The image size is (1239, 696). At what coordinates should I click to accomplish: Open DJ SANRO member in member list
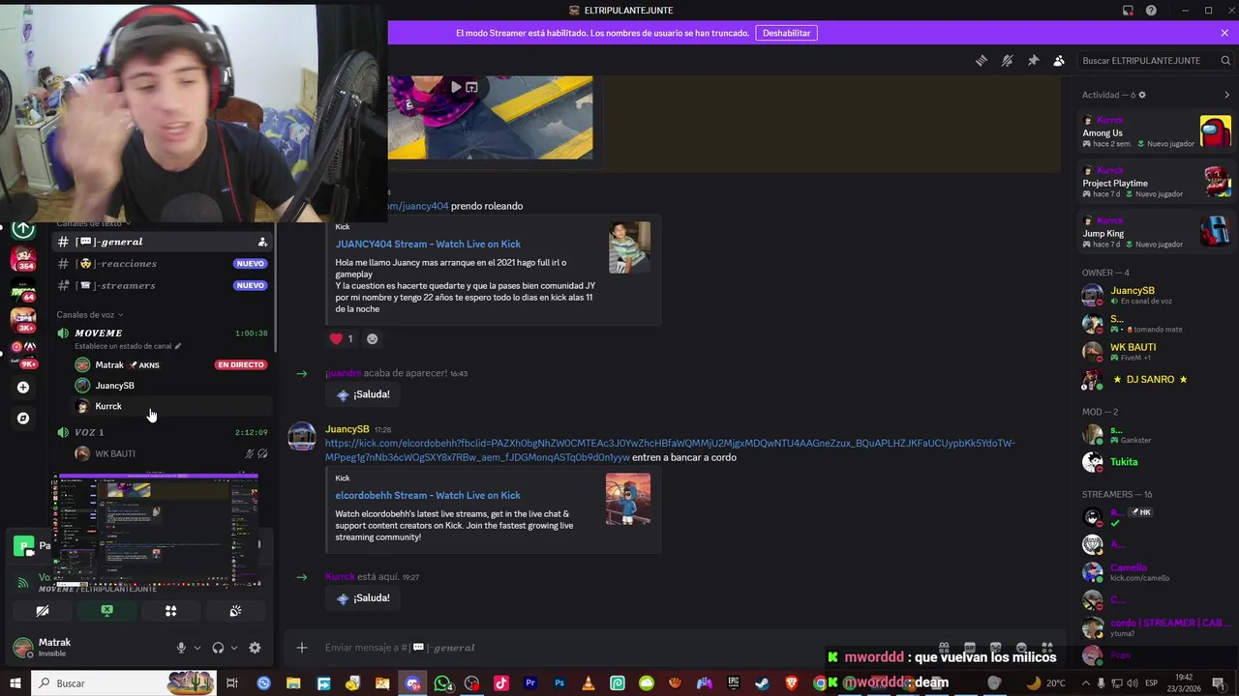click(1156, 380)
